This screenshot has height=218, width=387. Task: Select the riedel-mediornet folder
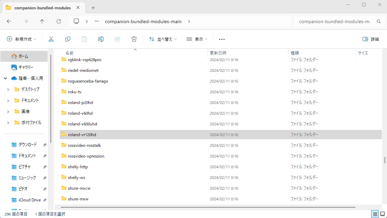click(83, 70)
